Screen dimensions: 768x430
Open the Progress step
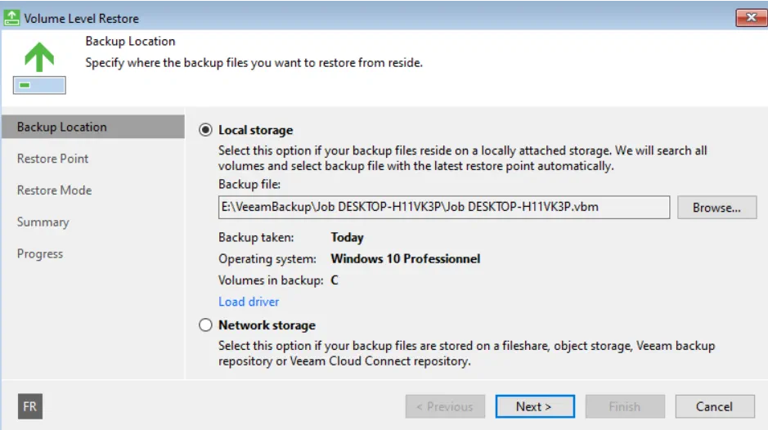(x=40, y=253)
